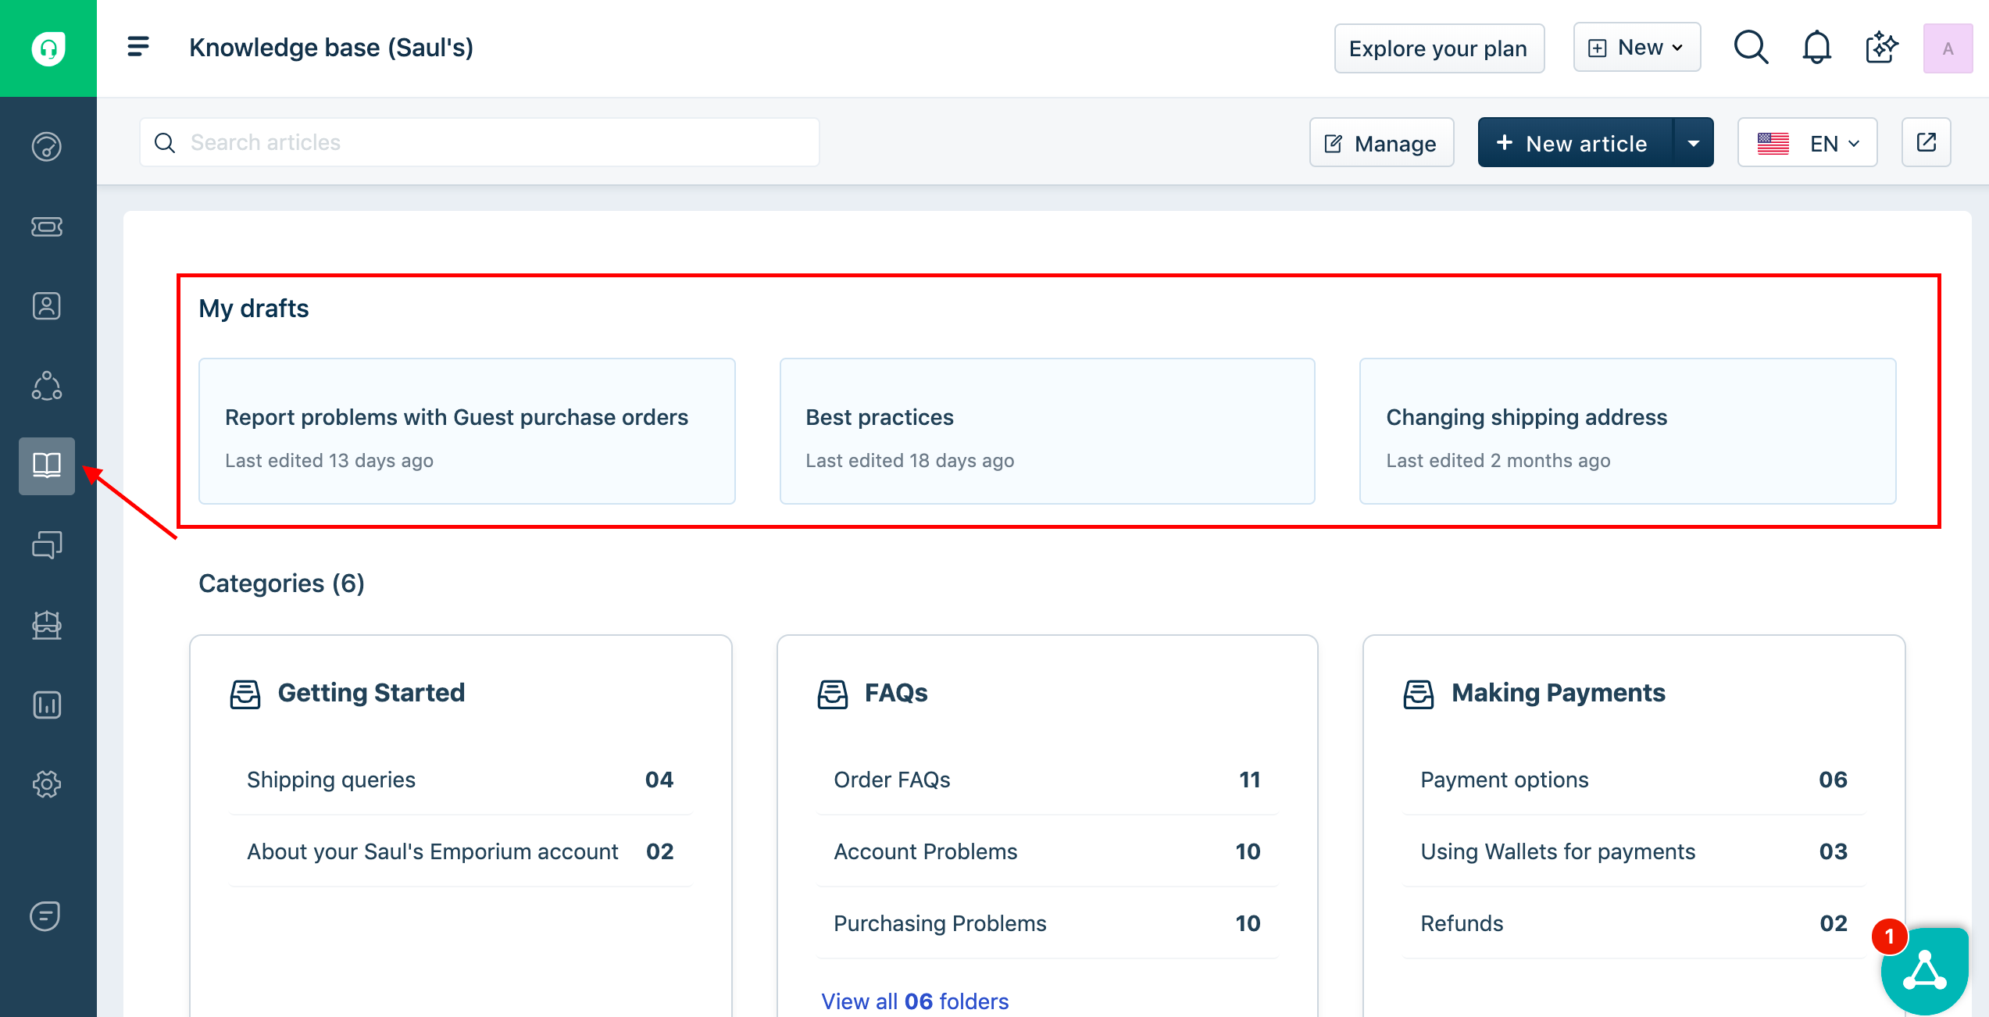Expand the New dropdown in header
Image resolution: width=1989 pixels, height=1017 pixels.
pyautogui.click(x=1637, y=48)
